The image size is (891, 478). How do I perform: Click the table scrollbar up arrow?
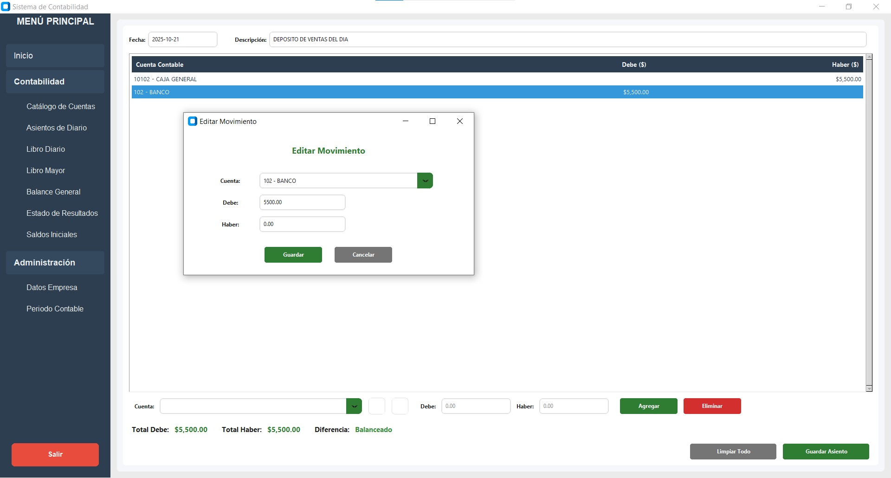pyautogui.click(x=869, y=57)
